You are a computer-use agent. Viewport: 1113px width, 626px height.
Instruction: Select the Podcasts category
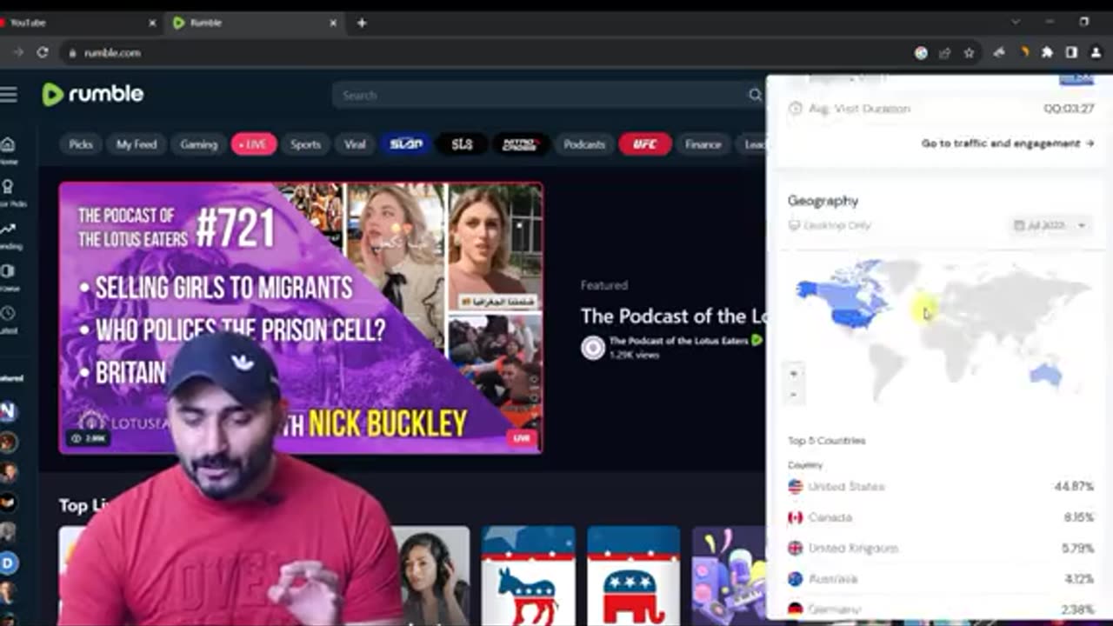pyautogui.click(x=583, y=144)
